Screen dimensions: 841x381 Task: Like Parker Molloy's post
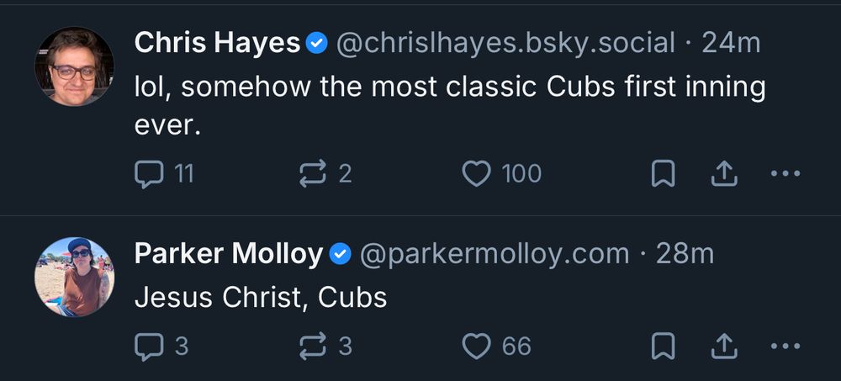tap(477, 346)
